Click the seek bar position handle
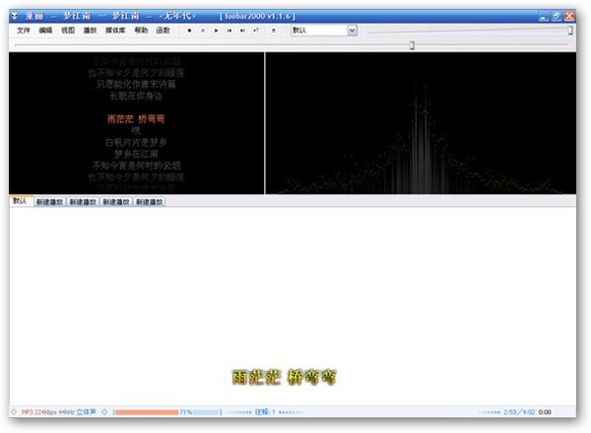Viewport: 591px width, 433px height. point(412,45)
